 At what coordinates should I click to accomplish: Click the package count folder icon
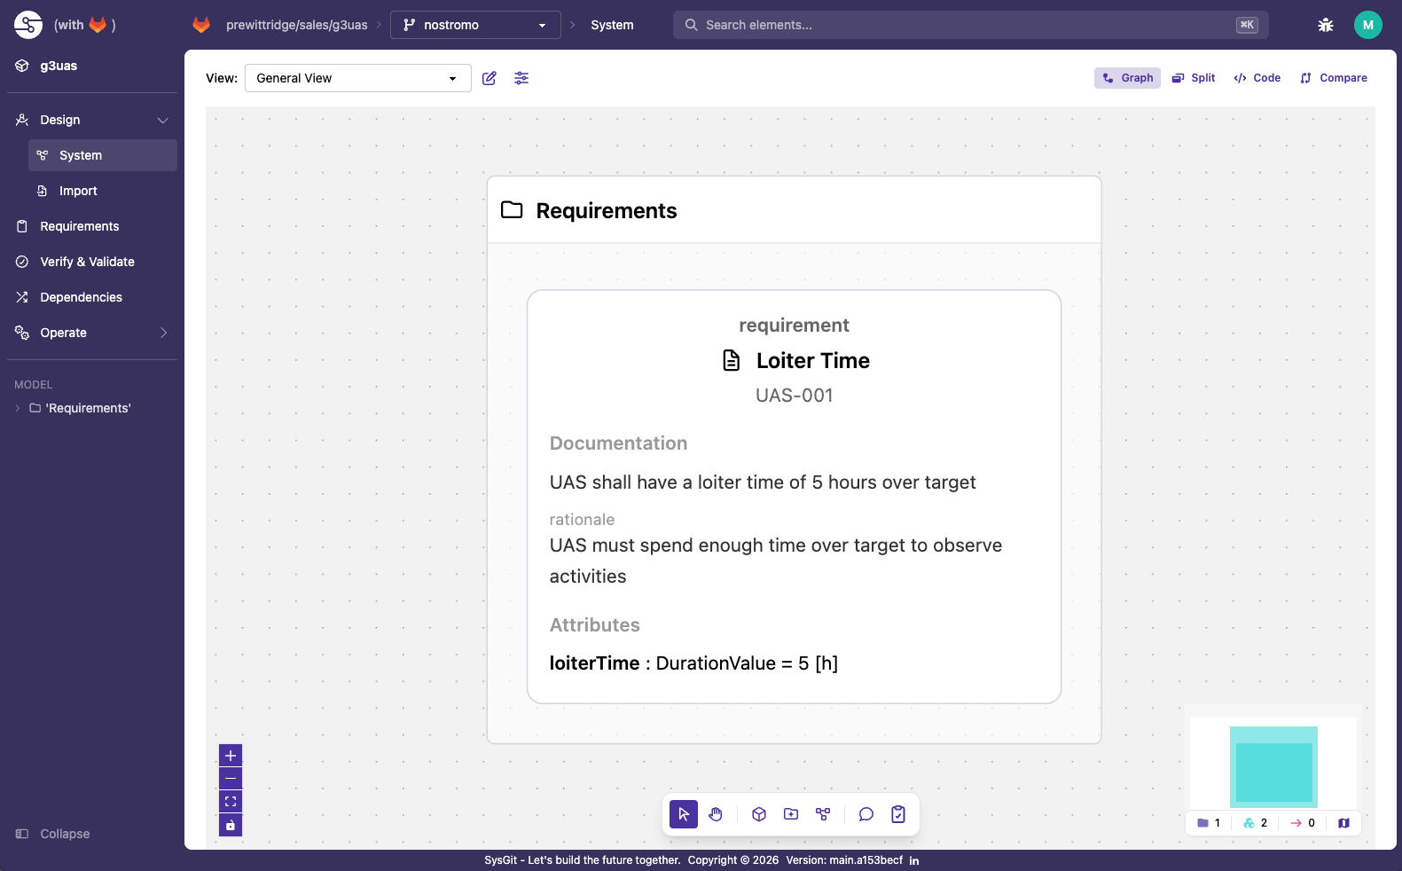coord(1202,823)
